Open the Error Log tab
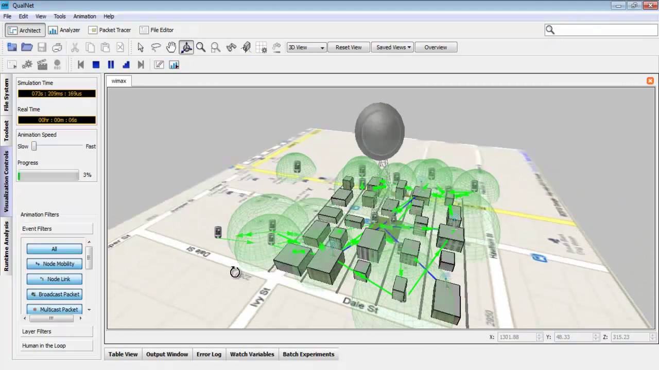659x370 pixels. [209, 354]
